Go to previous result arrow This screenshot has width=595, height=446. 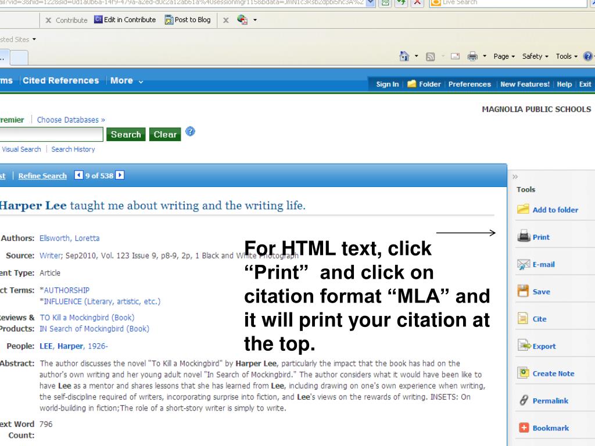point(79,175)
